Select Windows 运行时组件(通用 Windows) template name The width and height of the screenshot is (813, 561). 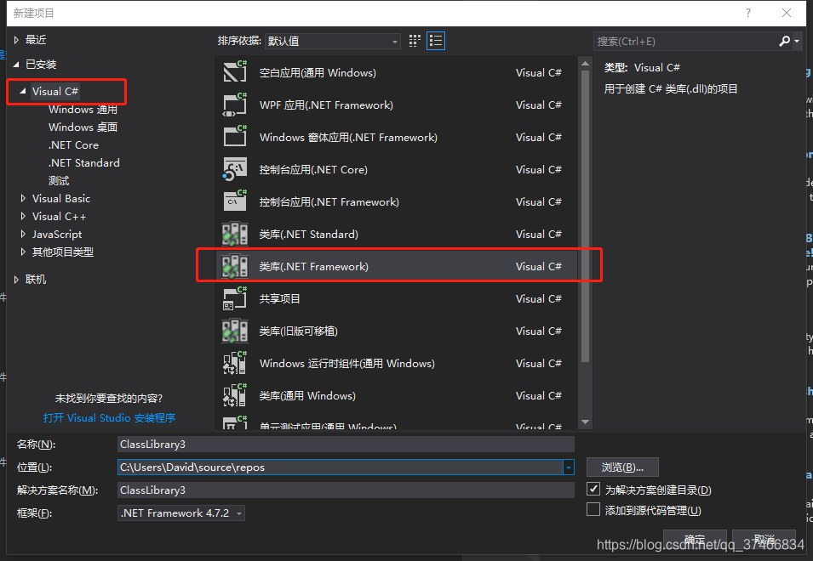[x=346, y=363]
